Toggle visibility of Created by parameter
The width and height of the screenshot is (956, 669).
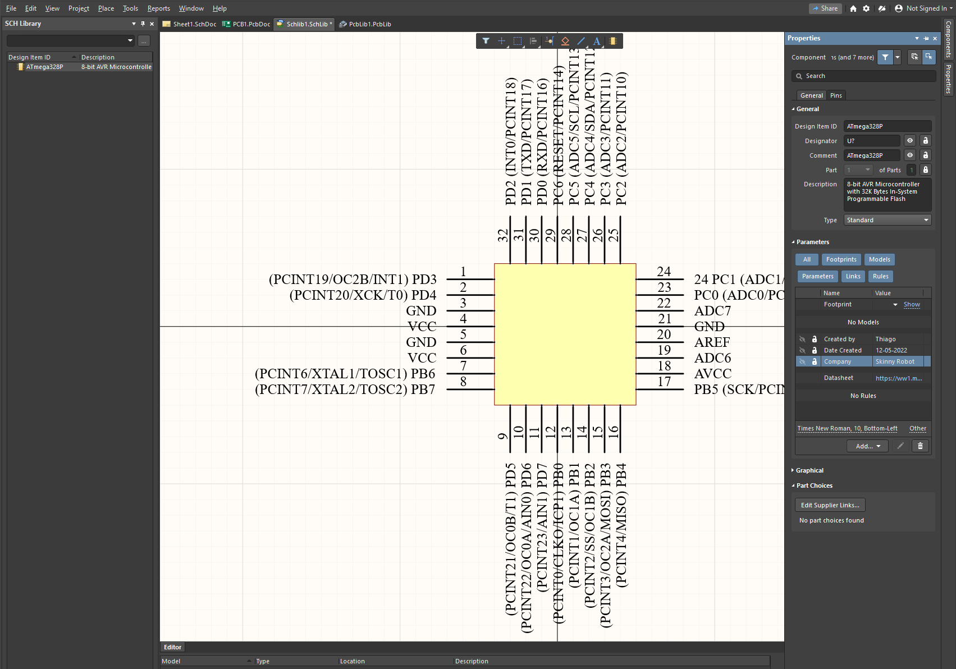tap(802, 340)
